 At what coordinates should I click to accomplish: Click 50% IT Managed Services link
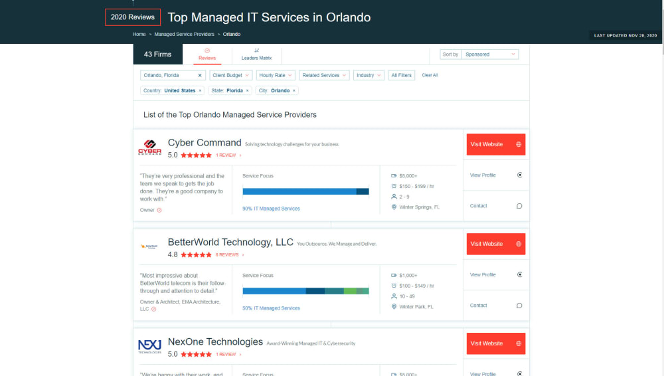click(x=271, y=308)
